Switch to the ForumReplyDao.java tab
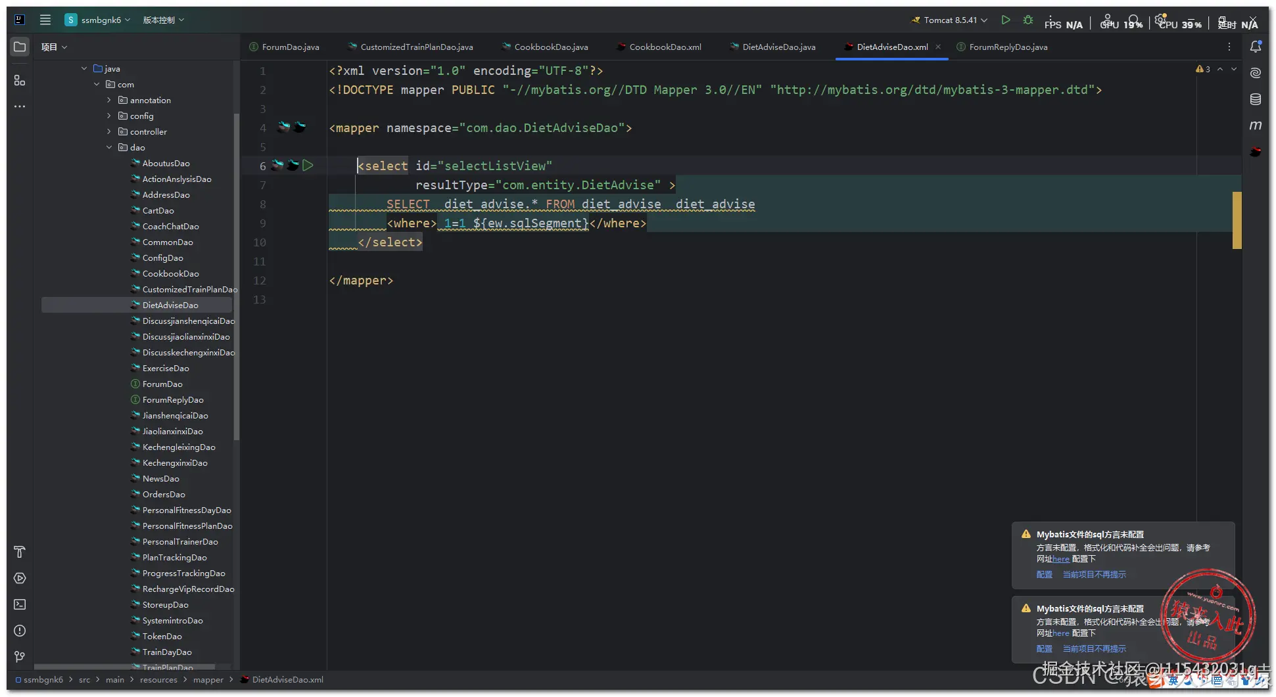 click(x=1003, y=47)
